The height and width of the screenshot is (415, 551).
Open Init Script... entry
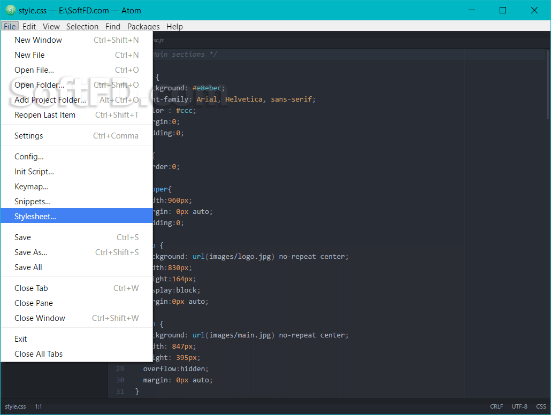[76, 172]
